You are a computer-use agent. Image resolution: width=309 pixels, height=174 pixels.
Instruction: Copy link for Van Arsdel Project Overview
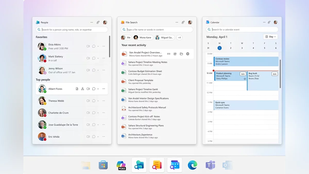pos(169,54)
